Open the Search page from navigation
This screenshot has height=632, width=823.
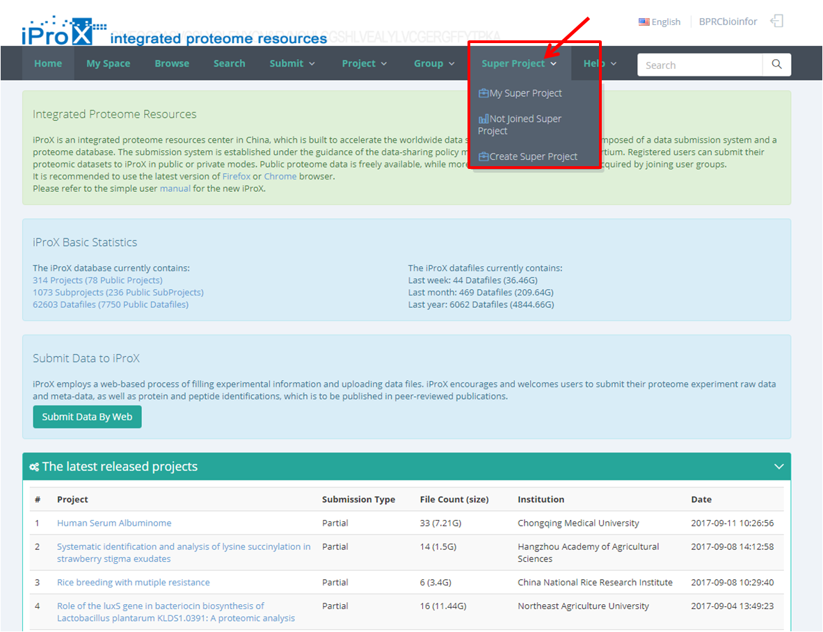[230, 63]
